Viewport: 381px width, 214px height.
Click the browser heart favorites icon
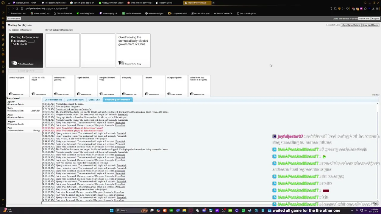pos(347,9)
